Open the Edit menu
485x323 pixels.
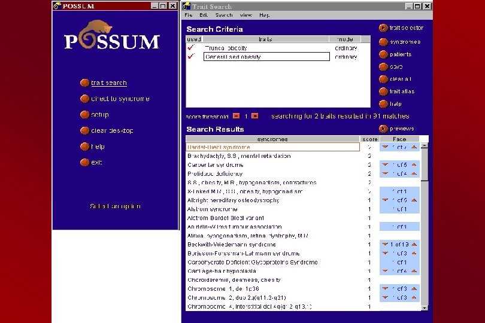[204, 15]
